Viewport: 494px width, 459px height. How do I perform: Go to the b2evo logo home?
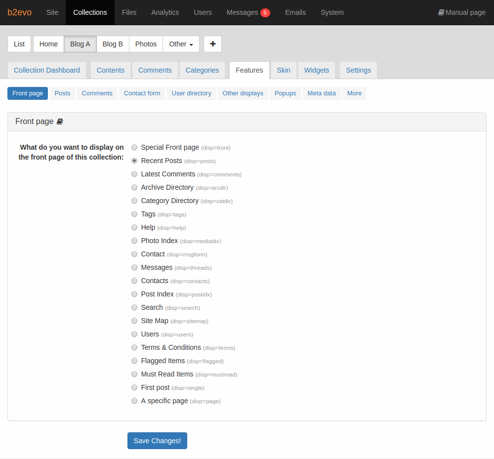point(20,12)
